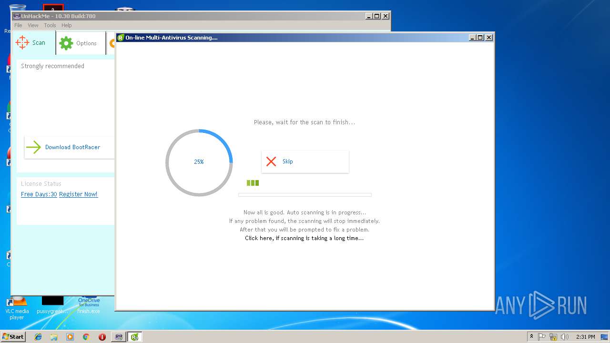The height and width of the screenshot is (343, 610).
Task: Open the Help menu in UnHackMe
Action: (x=67, y=25)
